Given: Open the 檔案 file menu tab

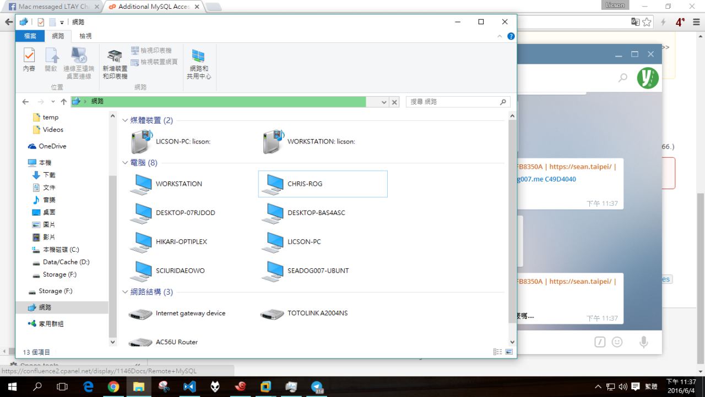Looking at the screenshot, I should coord(30,36).
